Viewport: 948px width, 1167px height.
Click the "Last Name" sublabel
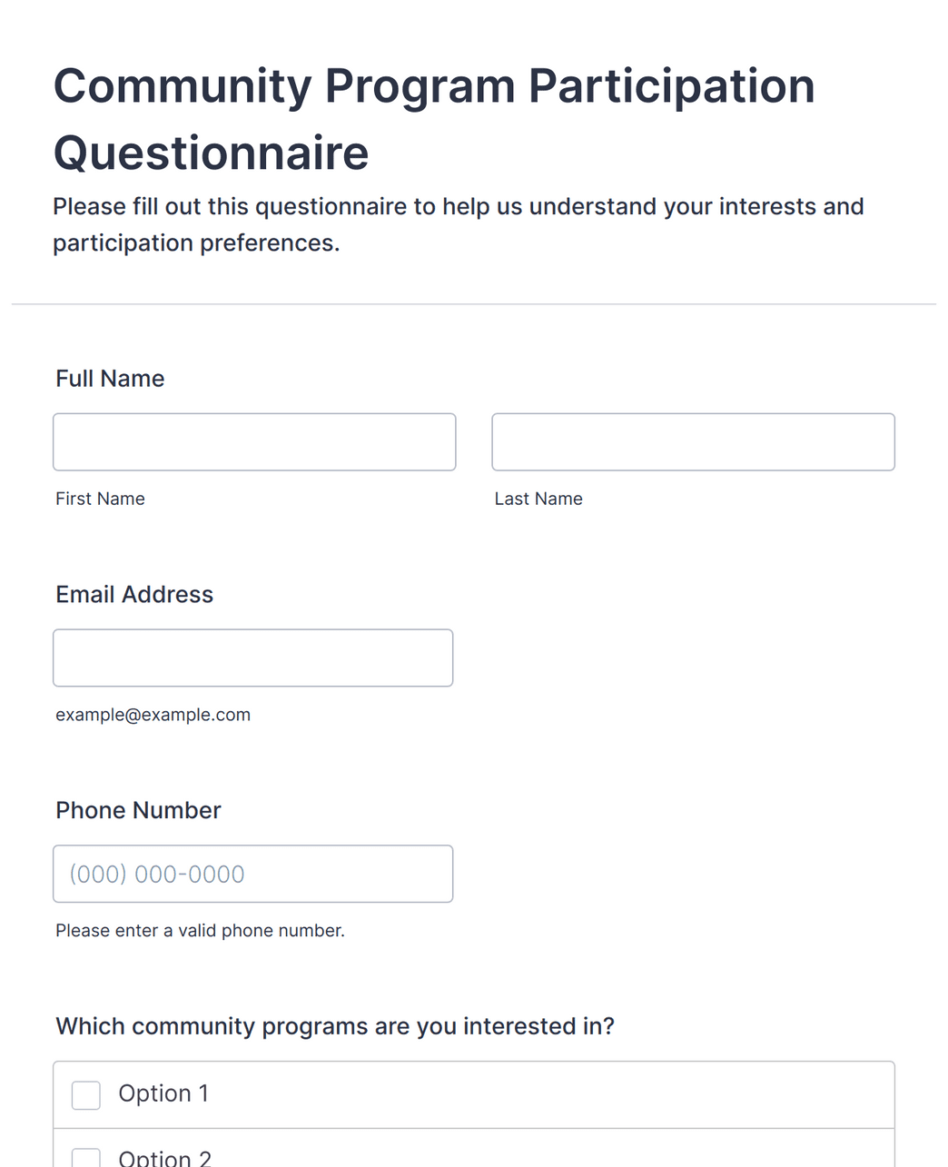coord(538,499)
